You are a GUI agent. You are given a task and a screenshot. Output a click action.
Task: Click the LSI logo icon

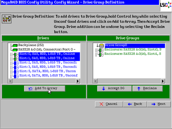[166, 6]
